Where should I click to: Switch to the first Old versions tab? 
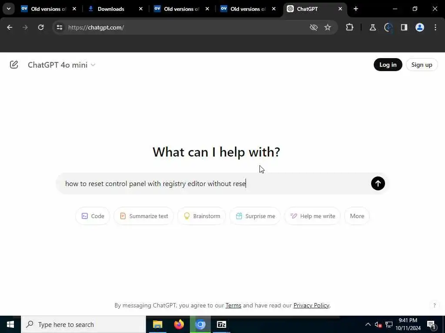(49, 9)
